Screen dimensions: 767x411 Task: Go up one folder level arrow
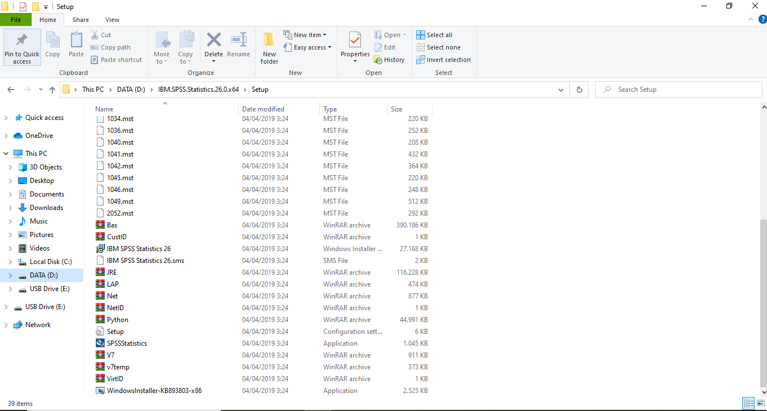coord(52,90)
